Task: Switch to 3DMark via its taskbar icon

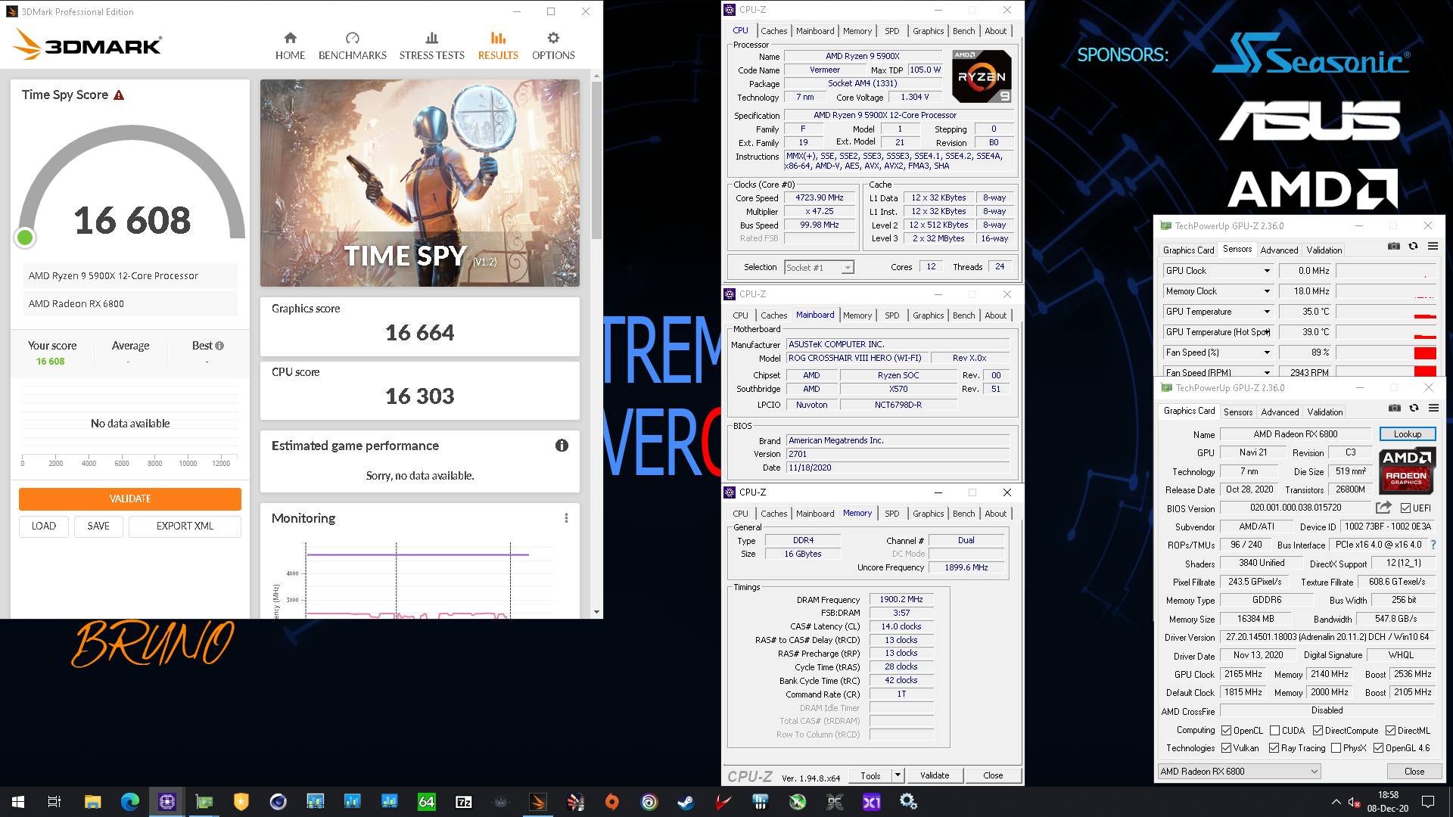Action: [x=537, y=802]
